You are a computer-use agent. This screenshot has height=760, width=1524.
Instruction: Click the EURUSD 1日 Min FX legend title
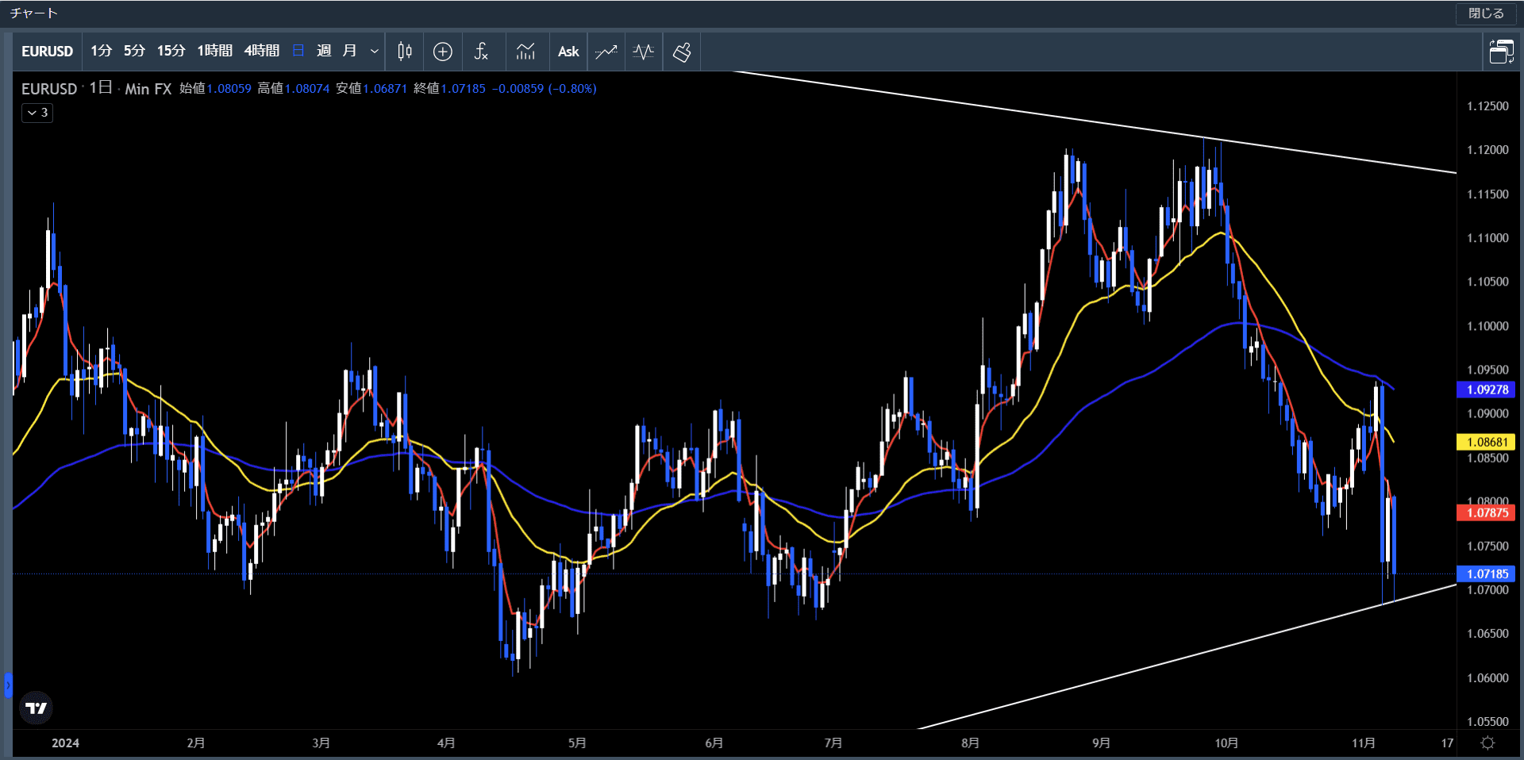96,89
